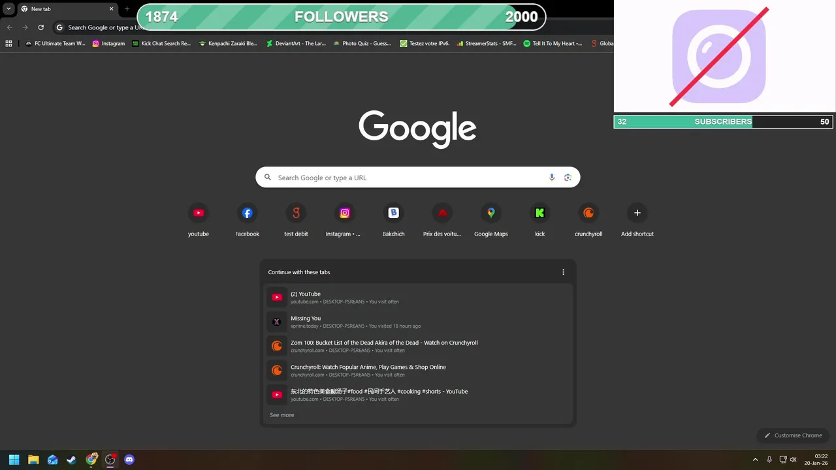Open the kick shortcut tile
836x470 pixels.
[539, 220]
